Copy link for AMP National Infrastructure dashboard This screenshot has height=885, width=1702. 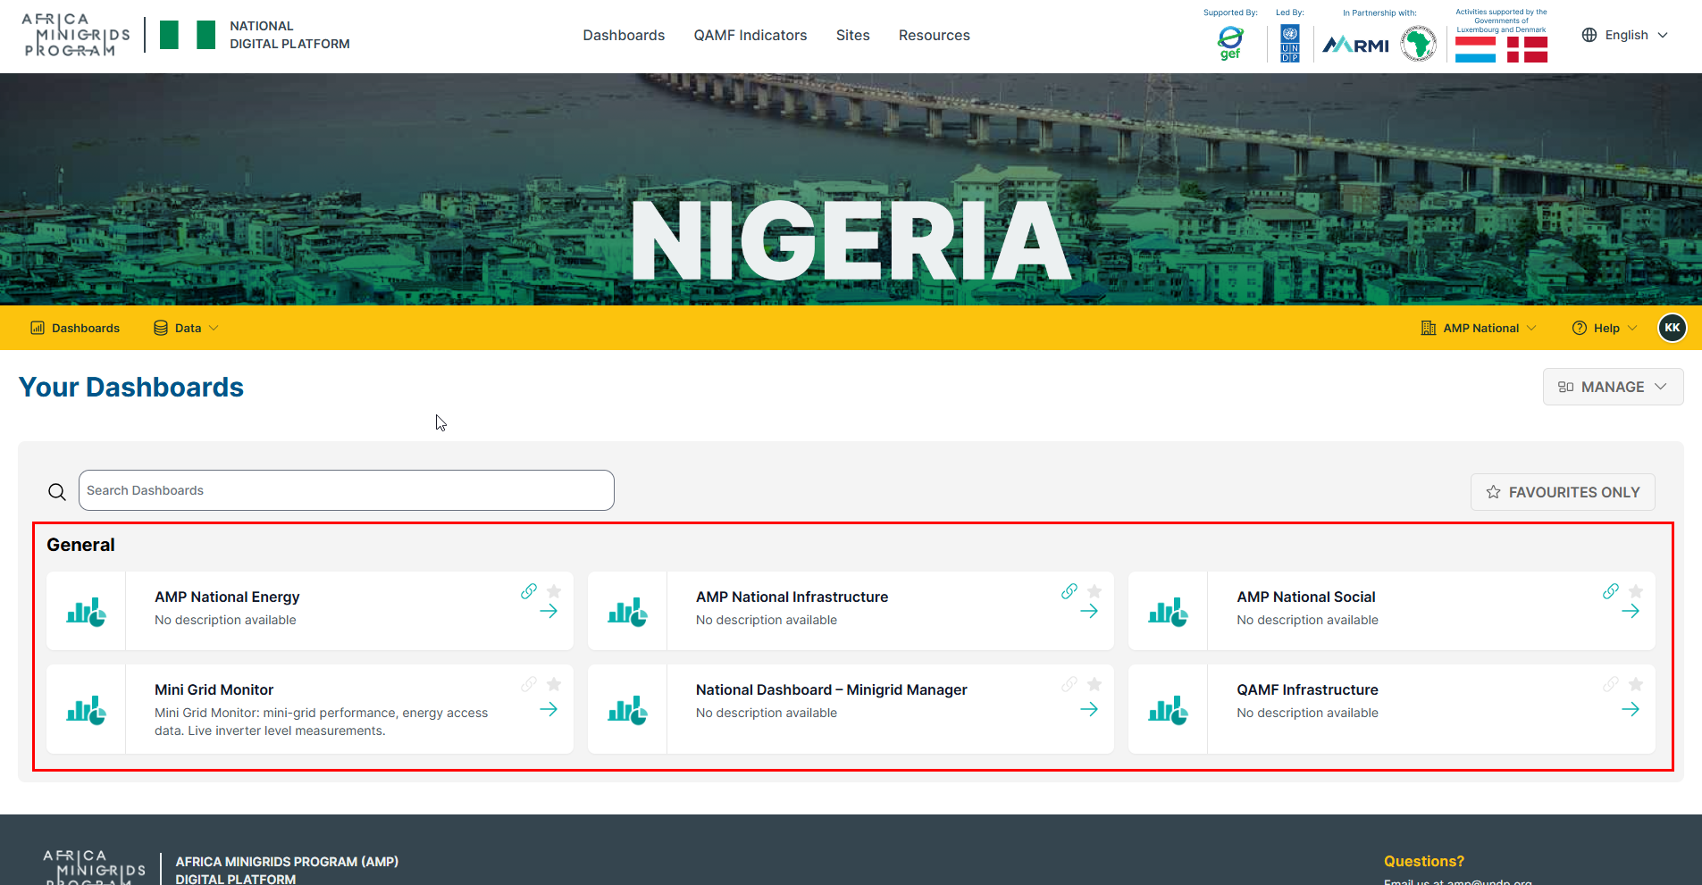tap(1069, 591)
